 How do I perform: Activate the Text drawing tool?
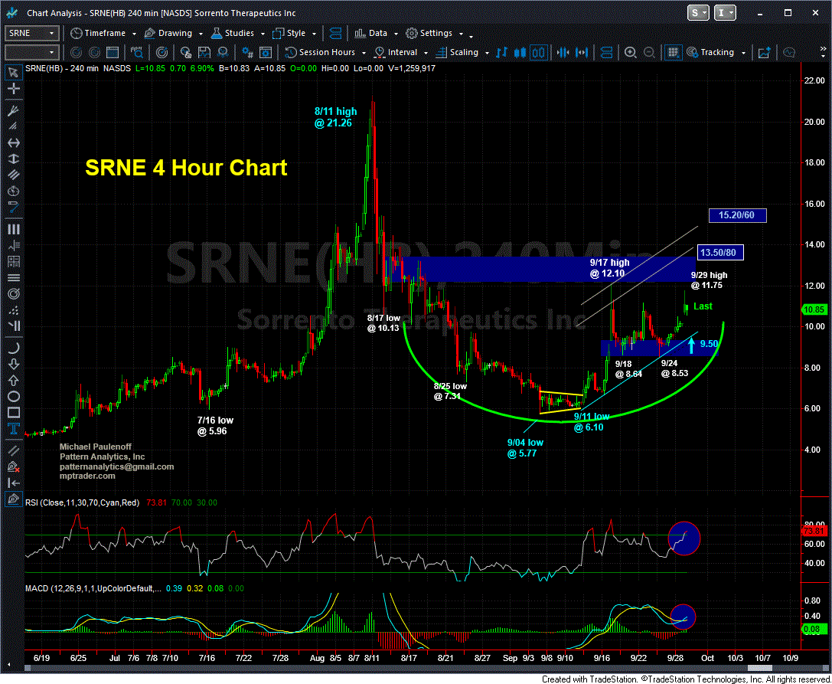[x=13, y=429]
